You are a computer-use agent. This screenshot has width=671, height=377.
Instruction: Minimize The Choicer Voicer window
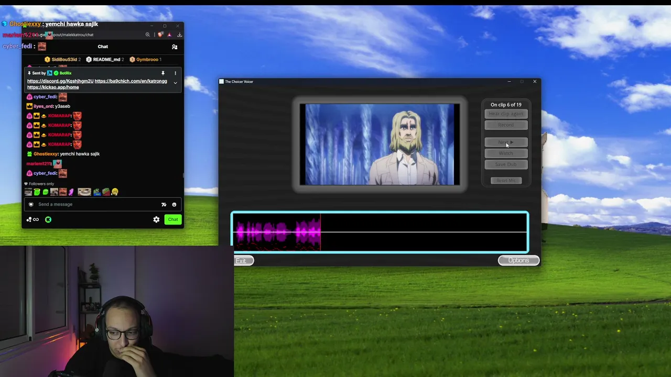[x=509, y=82]
